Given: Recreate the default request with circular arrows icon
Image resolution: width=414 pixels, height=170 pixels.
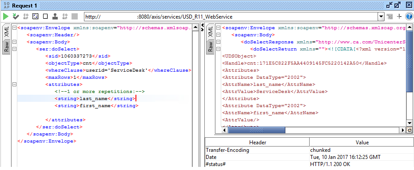Looking at the screenshot, I should click(x=36, y=16).
